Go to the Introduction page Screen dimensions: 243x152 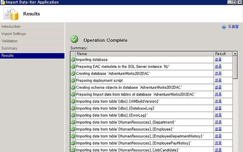(11, 27)
